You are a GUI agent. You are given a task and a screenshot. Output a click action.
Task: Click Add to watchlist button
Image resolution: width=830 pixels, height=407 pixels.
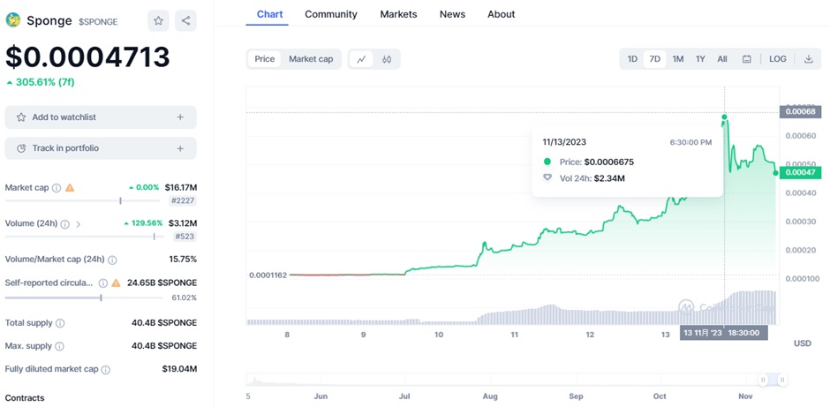[x=101, y=117]
